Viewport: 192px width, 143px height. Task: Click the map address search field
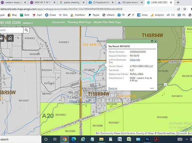tap(11, 30)
